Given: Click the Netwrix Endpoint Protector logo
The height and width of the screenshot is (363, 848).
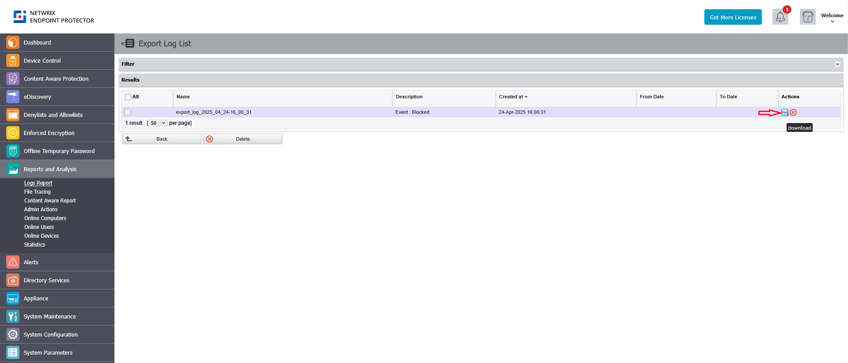Looking at the screenshot, I should 53,17.
